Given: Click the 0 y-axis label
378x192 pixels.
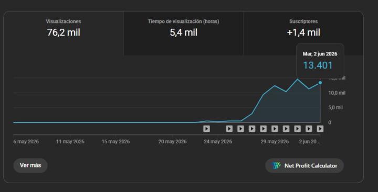Looking at the screenshot, I should [330, 122].
